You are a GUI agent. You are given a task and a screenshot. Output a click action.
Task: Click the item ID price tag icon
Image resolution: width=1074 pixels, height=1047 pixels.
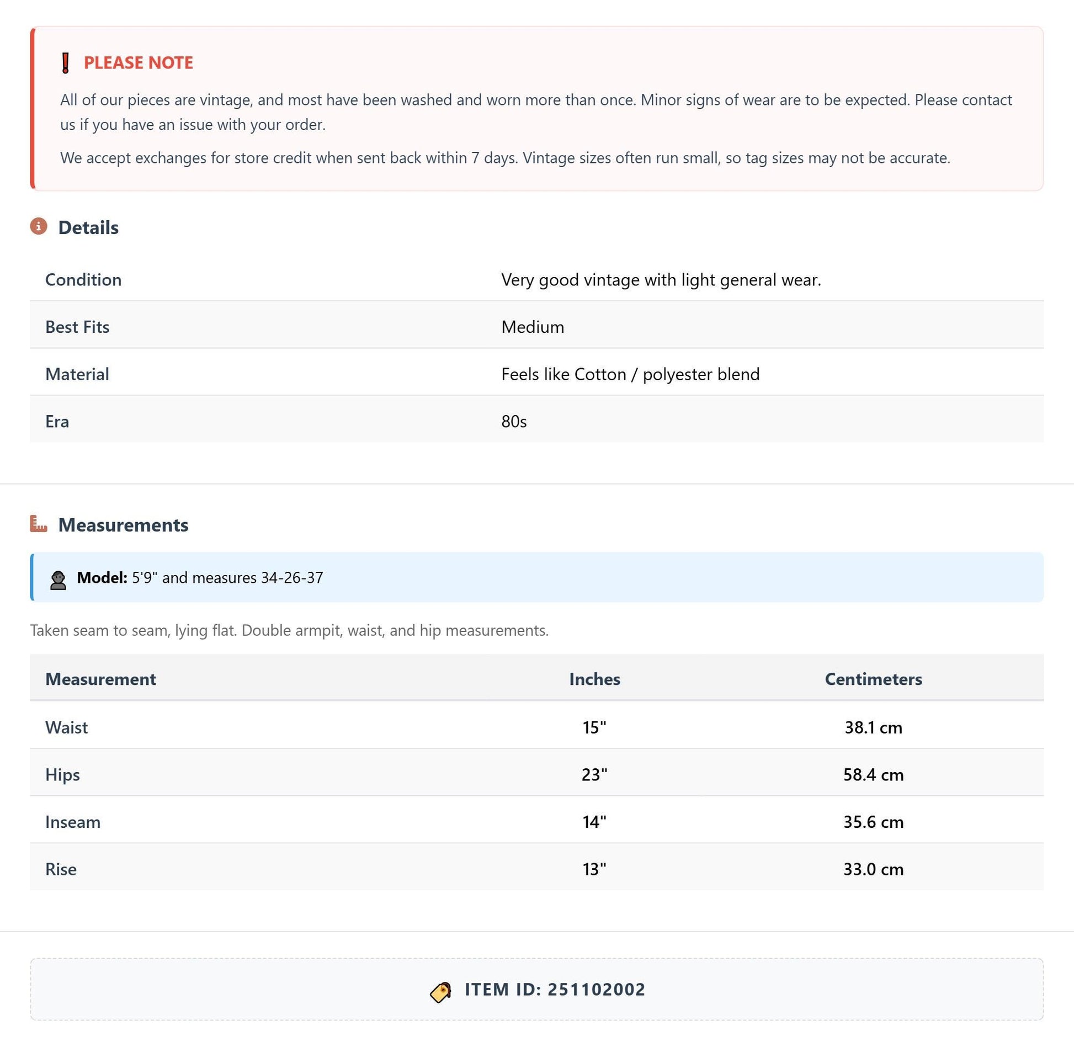coord(440,992)
